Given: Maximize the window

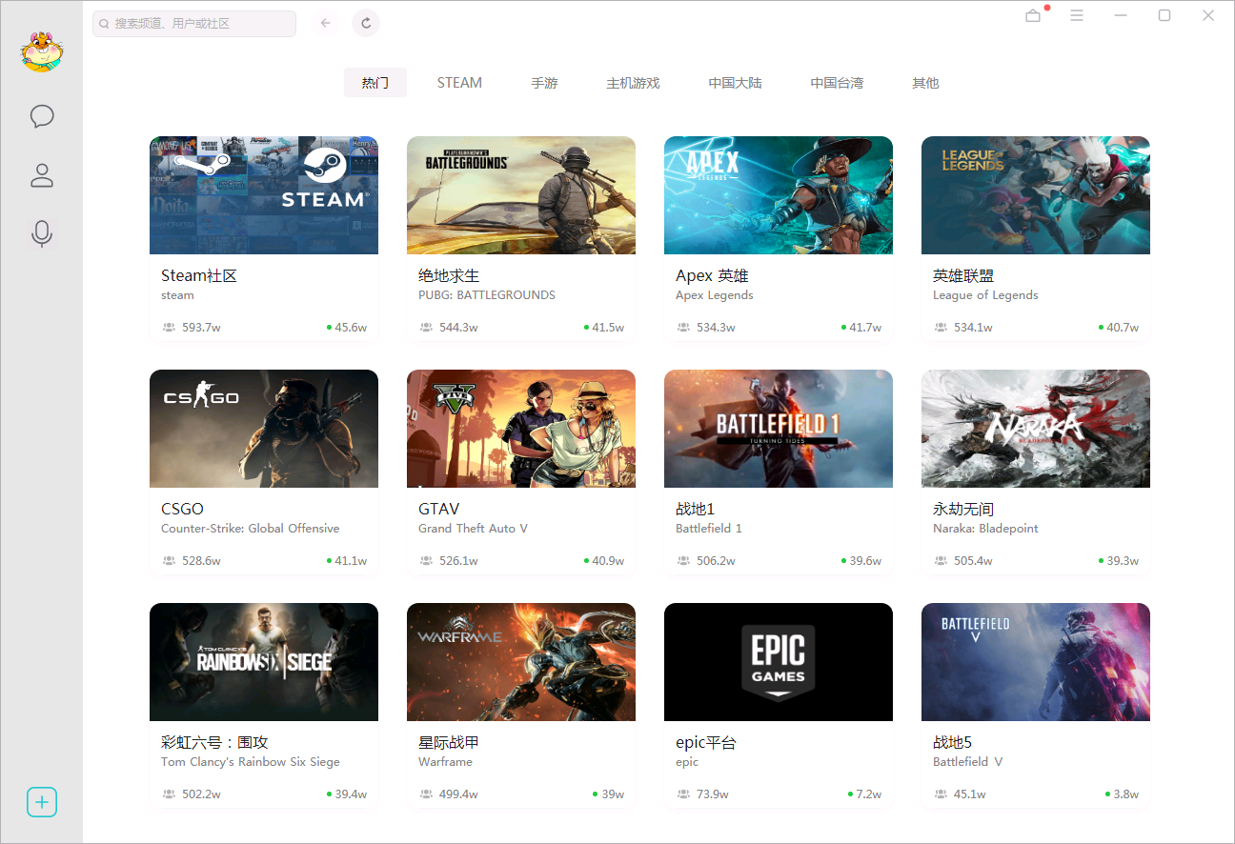Looking at the screenshot, I should click(x=1164, y=15).
